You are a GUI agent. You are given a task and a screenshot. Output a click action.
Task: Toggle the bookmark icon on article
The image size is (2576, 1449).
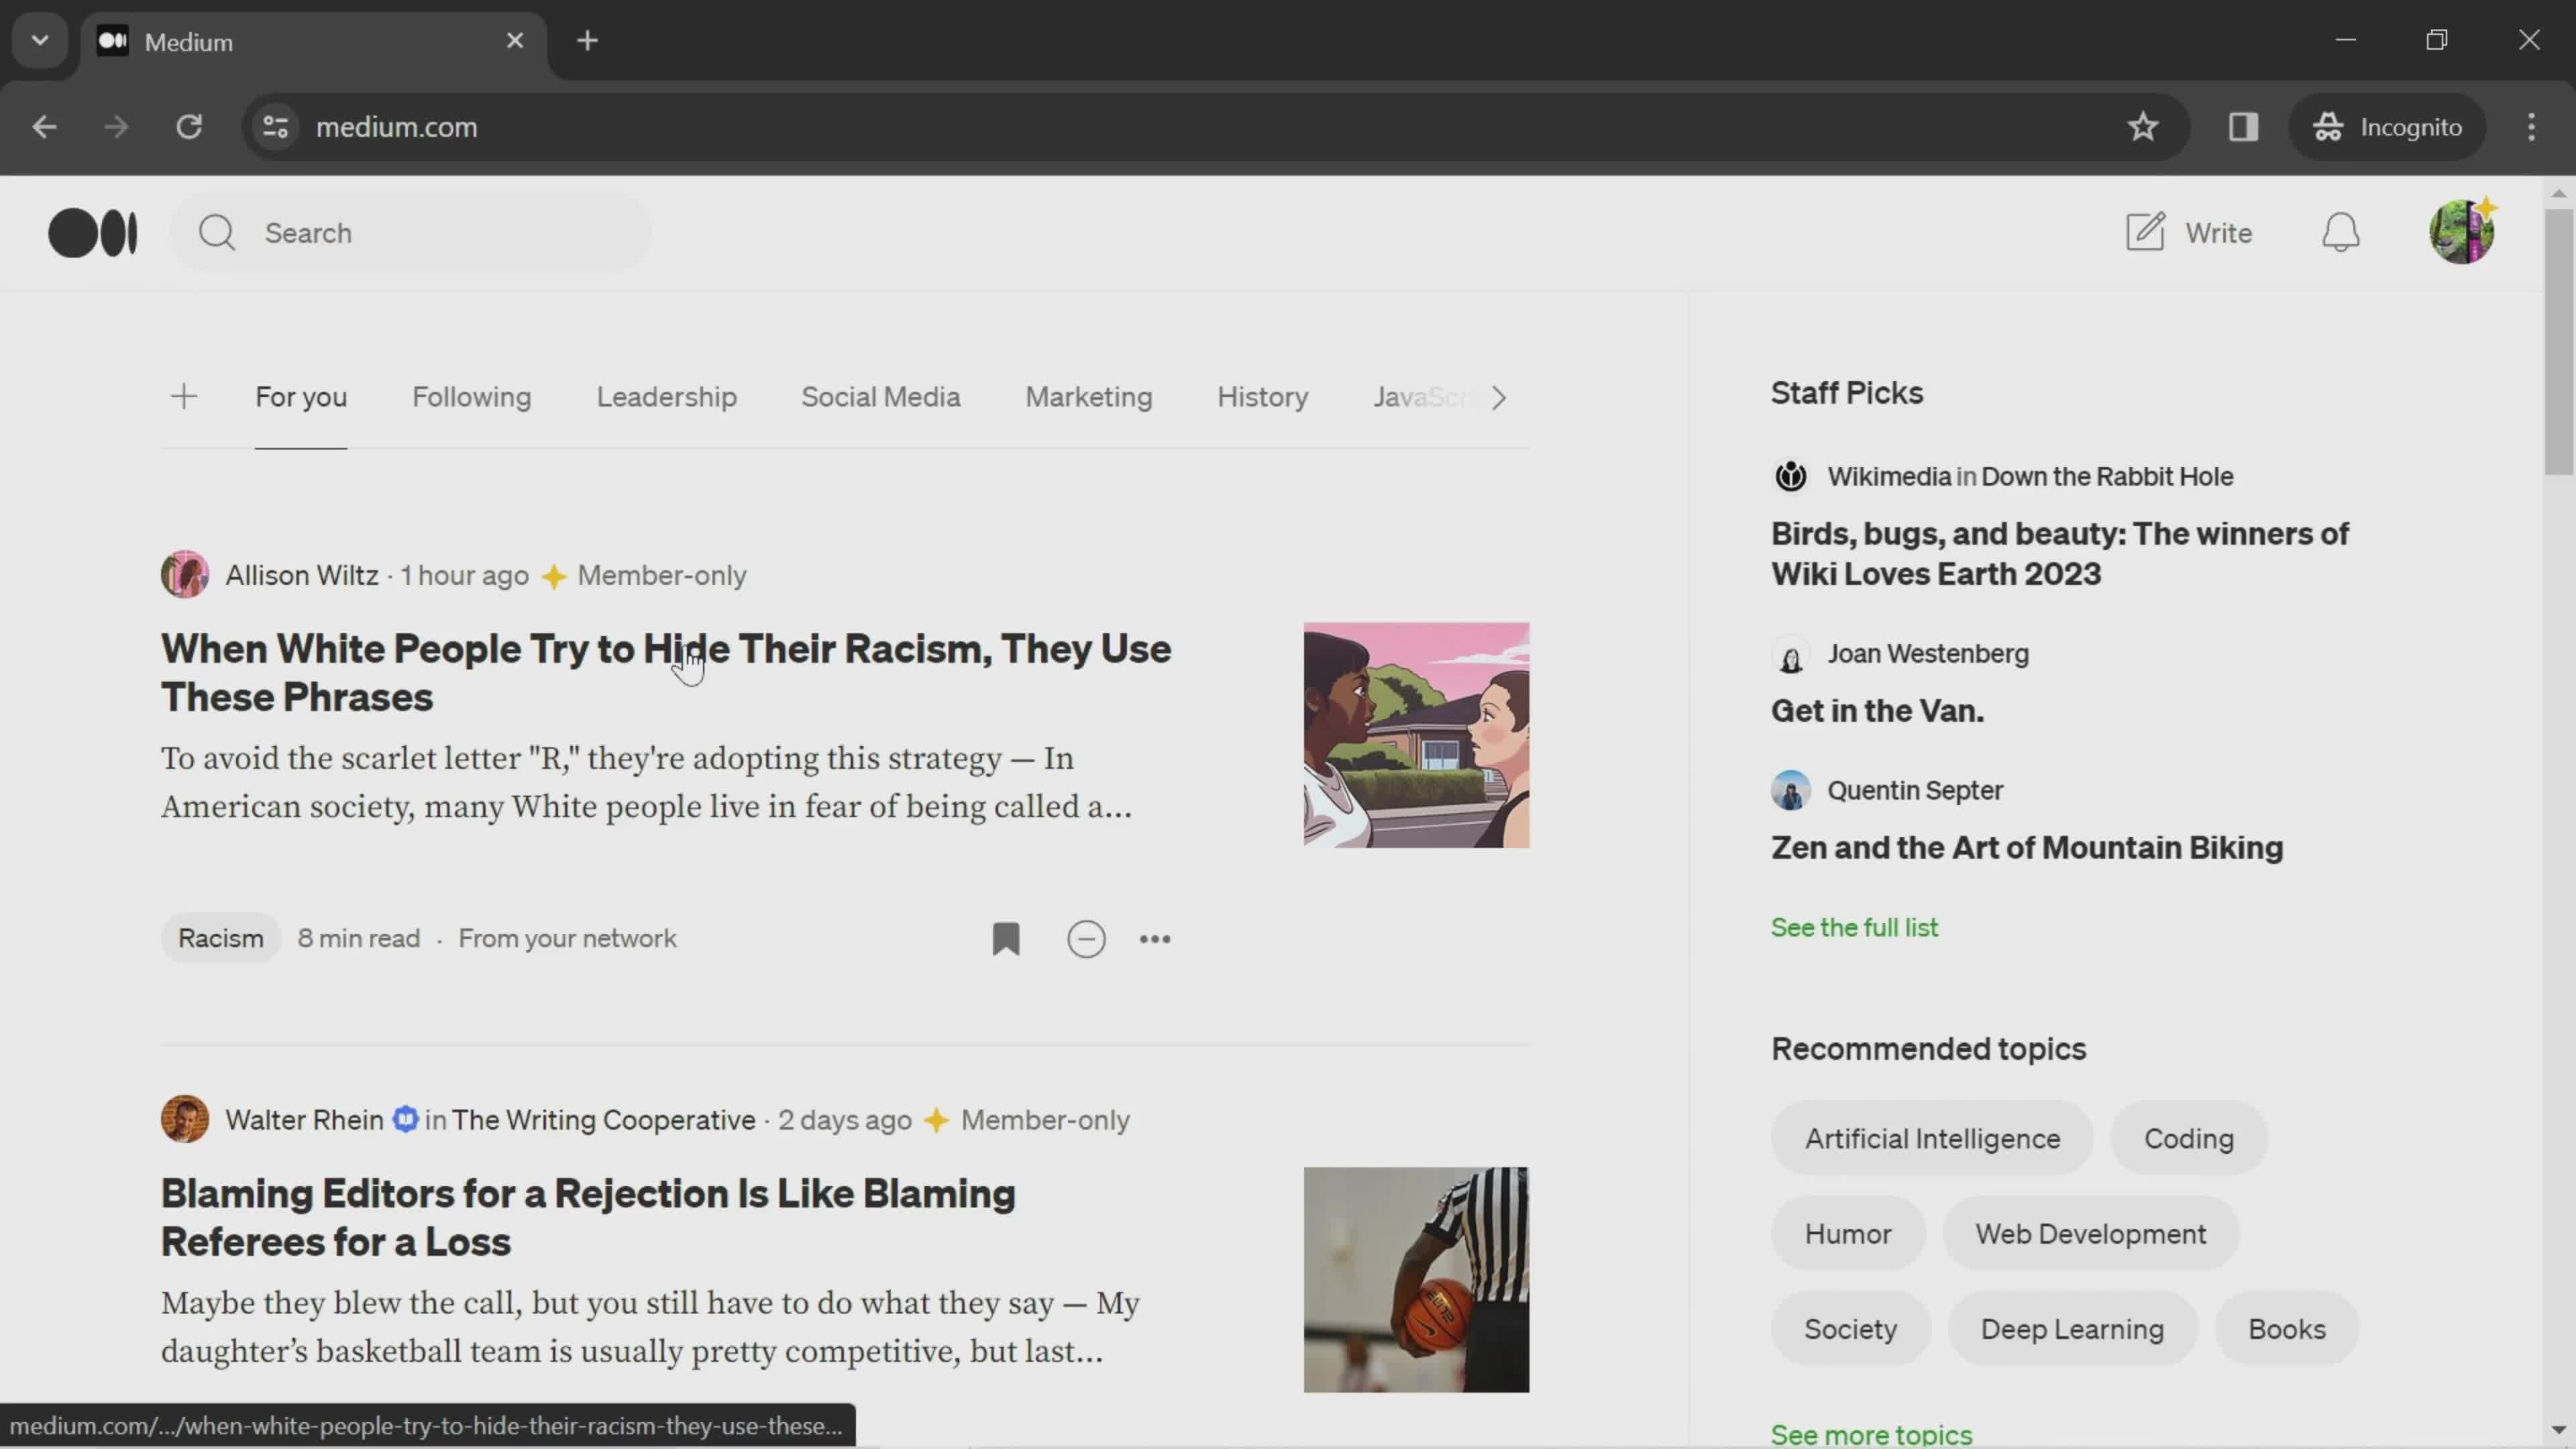click(1005, 938)
